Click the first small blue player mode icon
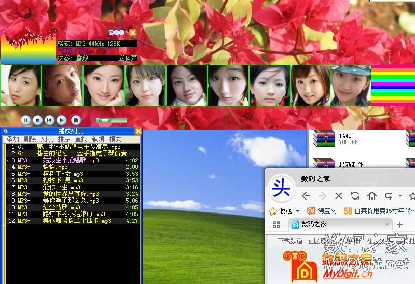The width and height of the screenshot is (415, 284). point(111,32)
